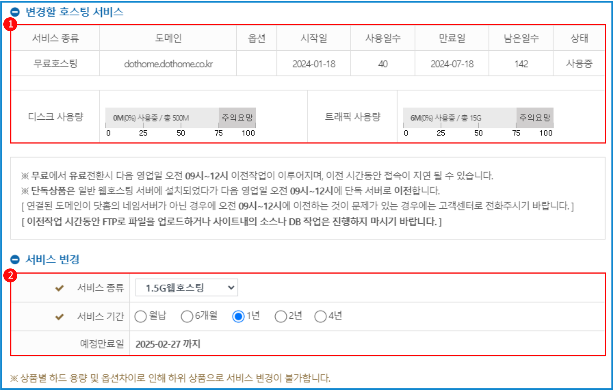Image resolution: width=614 pixels, height=390 pixels.
Task: Click the red number 2 marker badge
Action: (x=10, y=275)
